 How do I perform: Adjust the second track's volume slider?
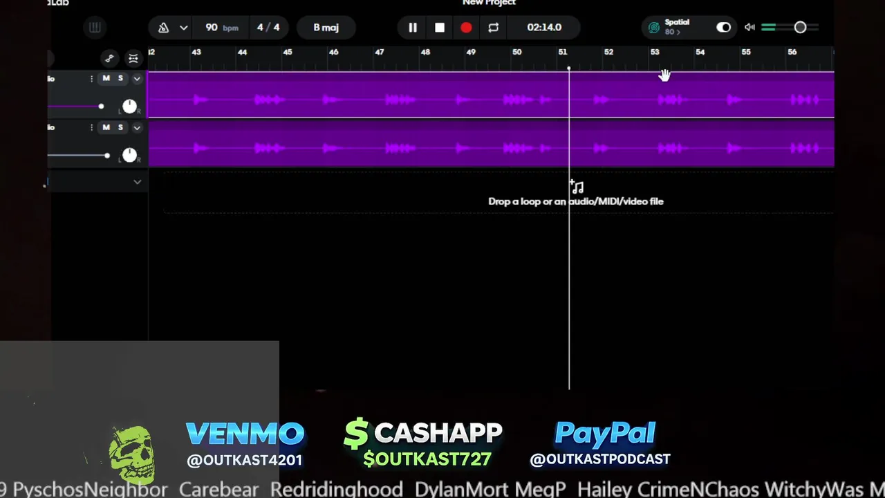(x=106, y=156)
